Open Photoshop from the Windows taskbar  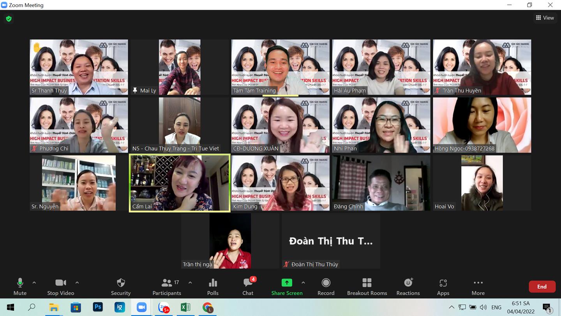[98, 307]
